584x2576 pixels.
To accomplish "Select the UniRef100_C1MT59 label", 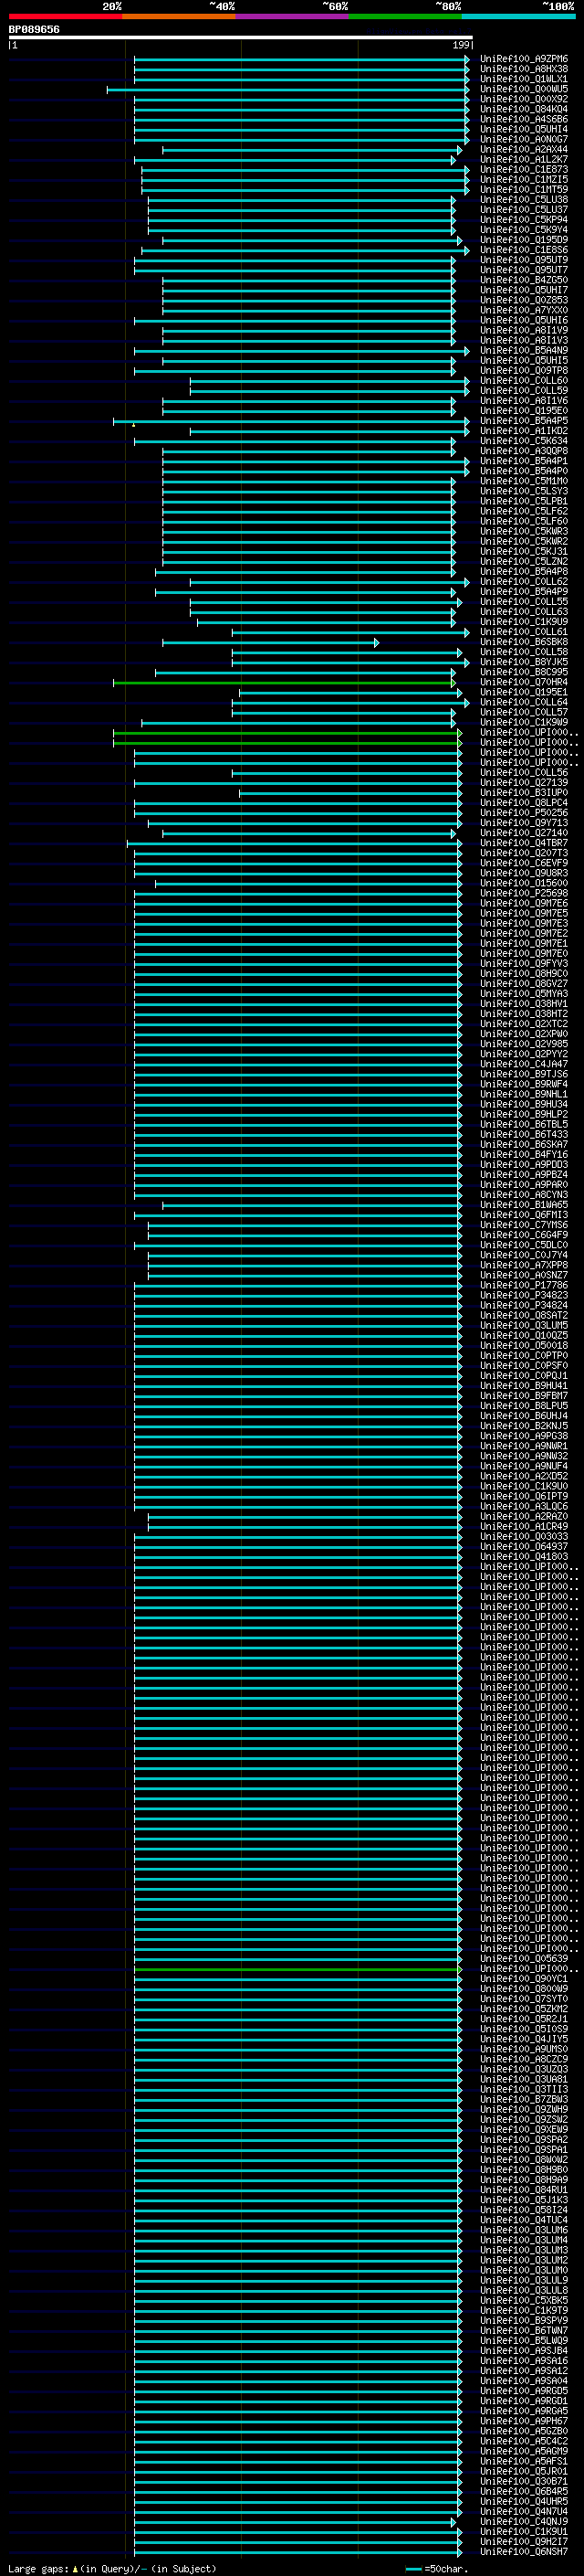I will [x=523, y=190].
